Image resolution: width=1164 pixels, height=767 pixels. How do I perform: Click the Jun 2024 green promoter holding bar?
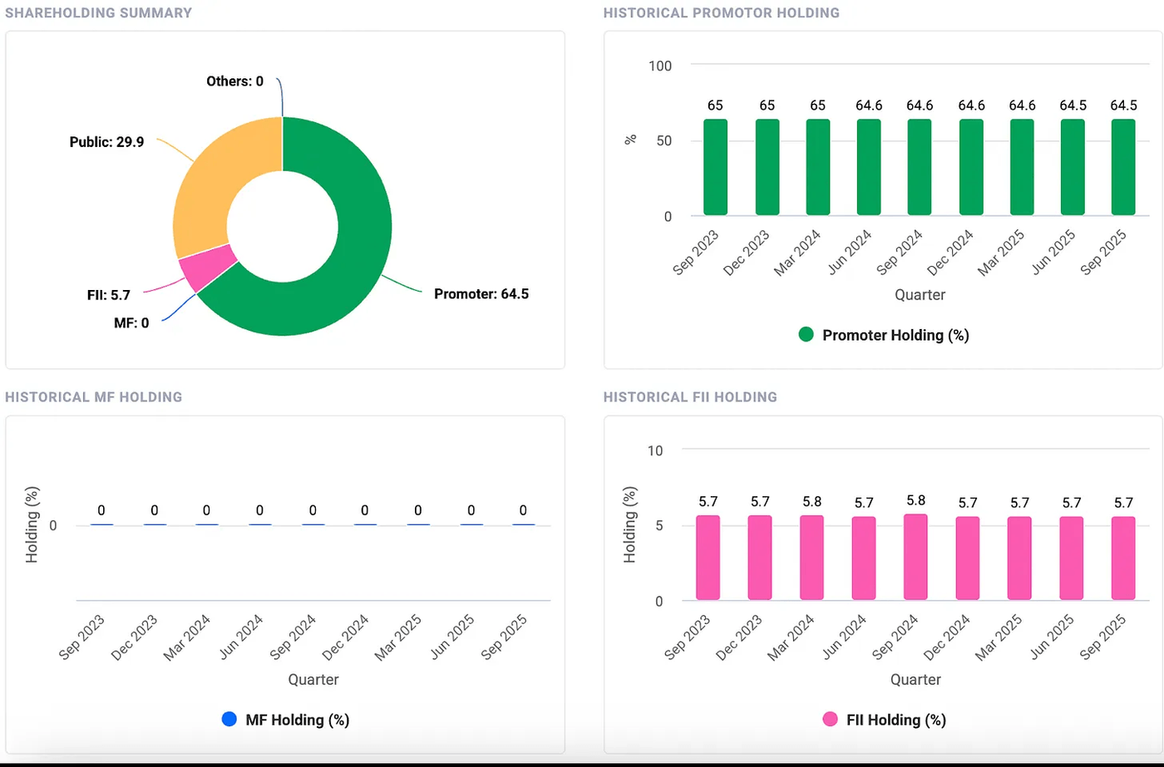point(869,167)
